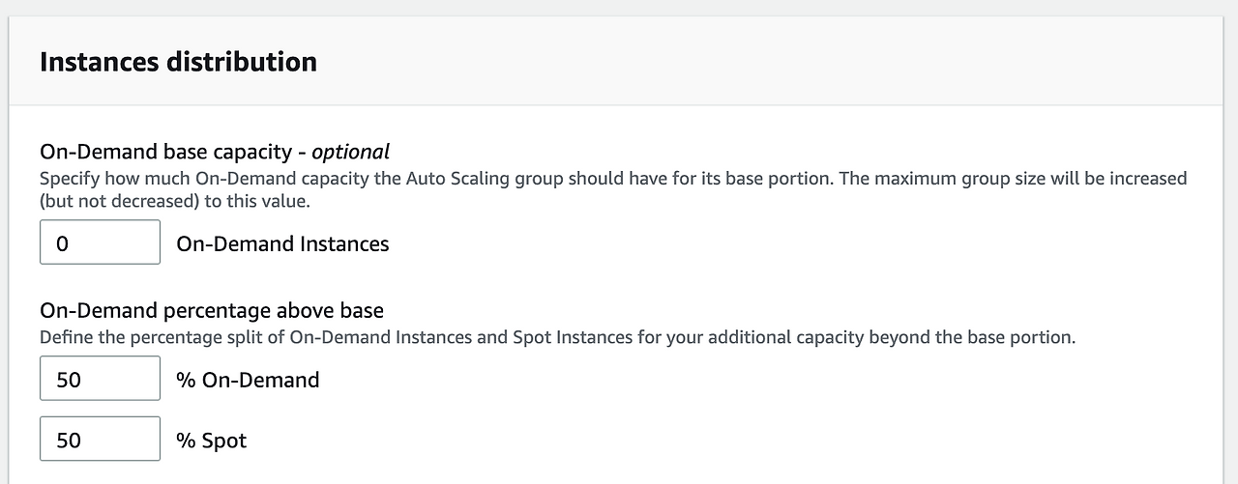1238x484 pixels.
Task: Click the base capacity description about Auto Scaling group
Action: tap(613, 191)
